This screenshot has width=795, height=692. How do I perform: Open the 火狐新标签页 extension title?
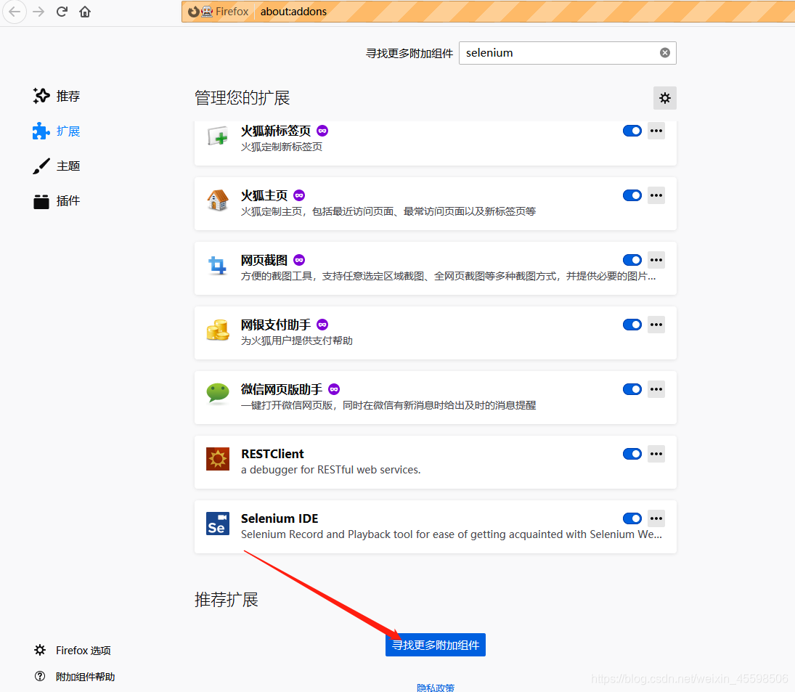pos(276,131)
